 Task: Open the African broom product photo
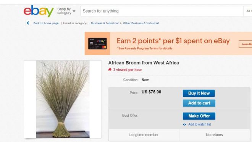pos(63,99)
